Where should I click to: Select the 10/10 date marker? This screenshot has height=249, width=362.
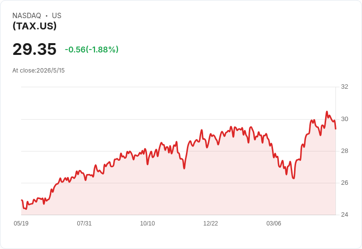148,223
